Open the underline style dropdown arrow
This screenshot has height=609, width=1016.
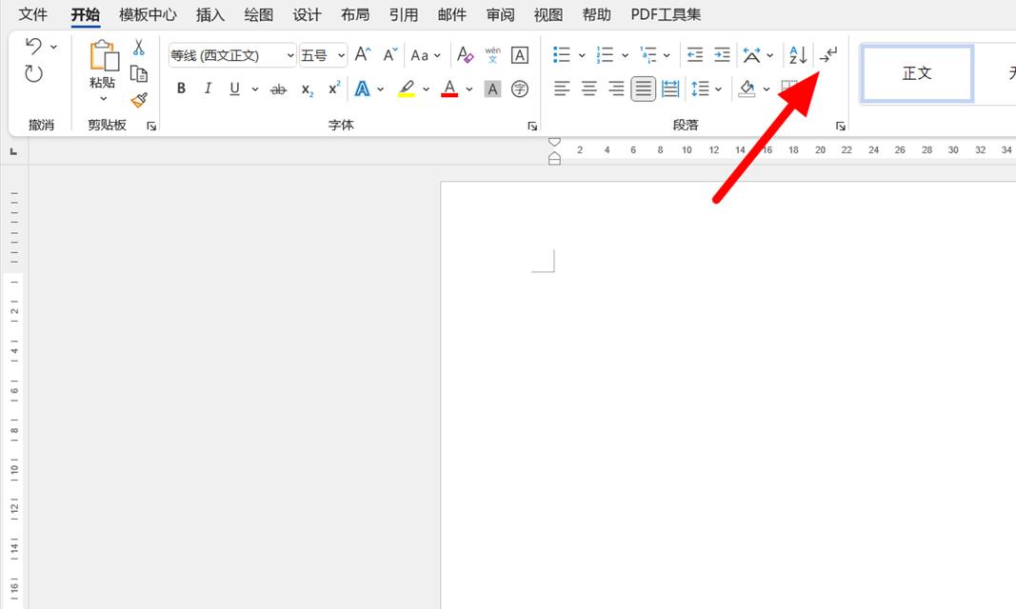255,89
